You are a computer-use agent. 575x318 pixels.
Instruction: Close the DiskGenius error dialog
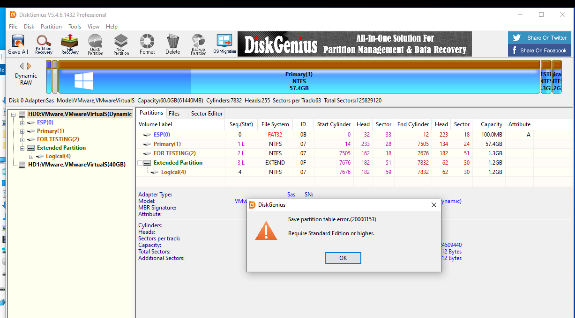click(x=433, y=205)
